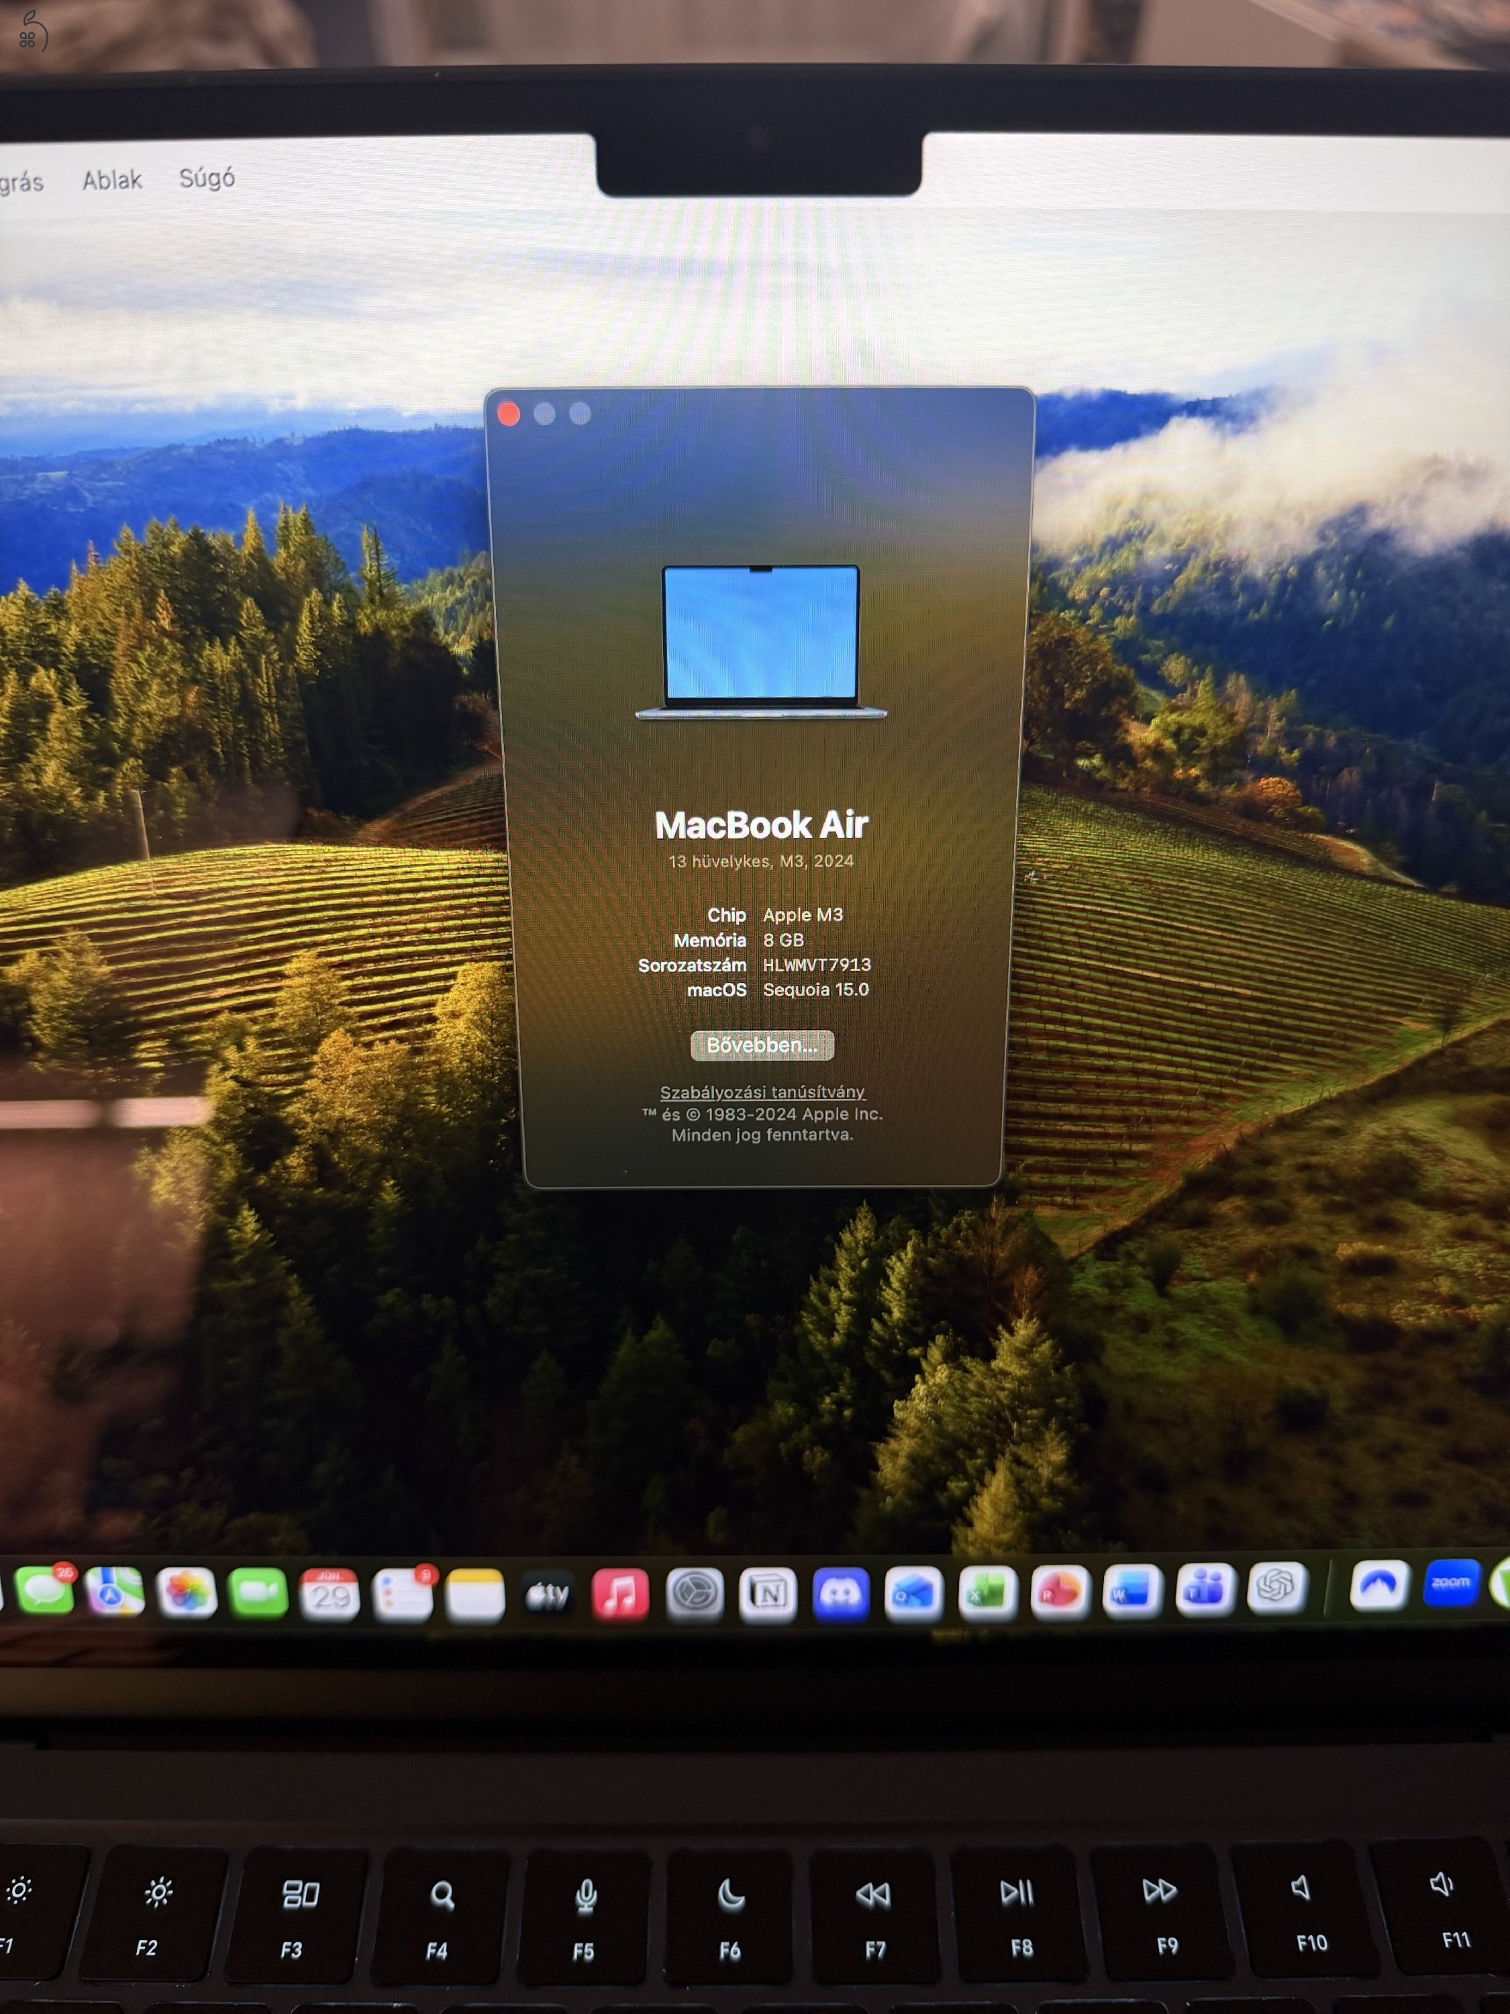Open the Photos app in the Dock
The width and height of the screenshot is (1510, 2014).
pos(187,1592)
